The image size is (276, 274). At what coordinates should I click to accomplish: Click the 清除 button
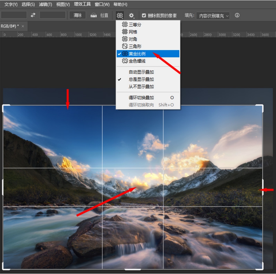77,15
